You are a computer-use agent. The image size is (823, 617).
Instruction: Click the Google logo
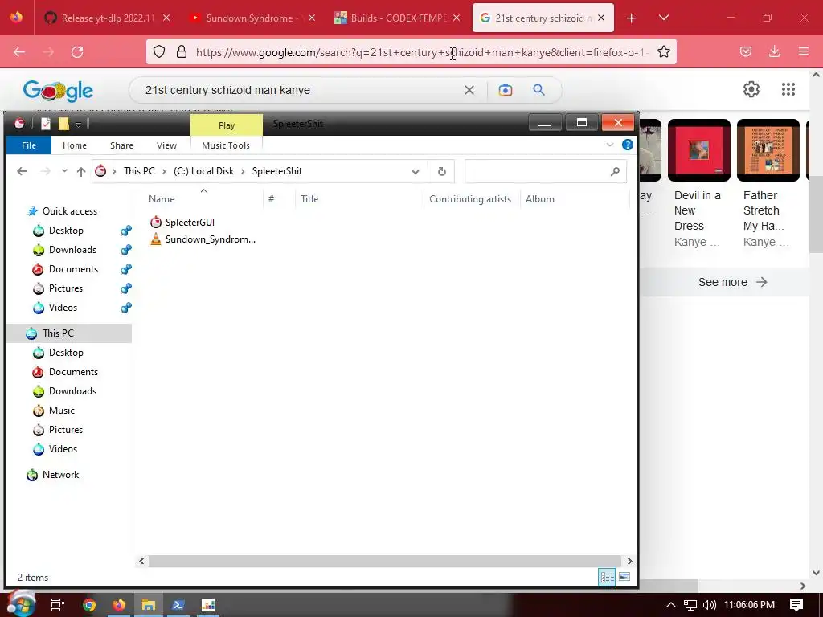tap(58, 91)
